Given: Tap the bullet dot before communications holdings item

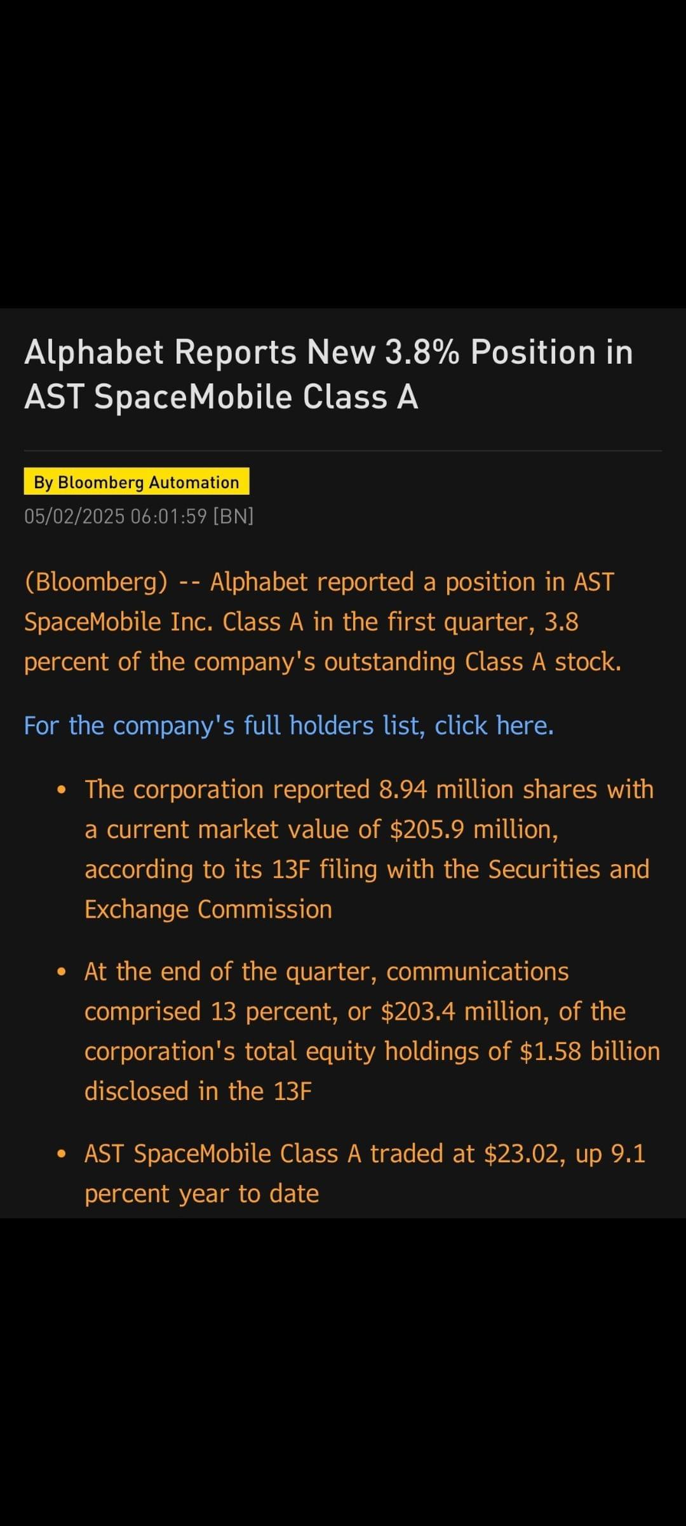Looking at the screenshot, I should pyautogui.click(x=62, y=972).
